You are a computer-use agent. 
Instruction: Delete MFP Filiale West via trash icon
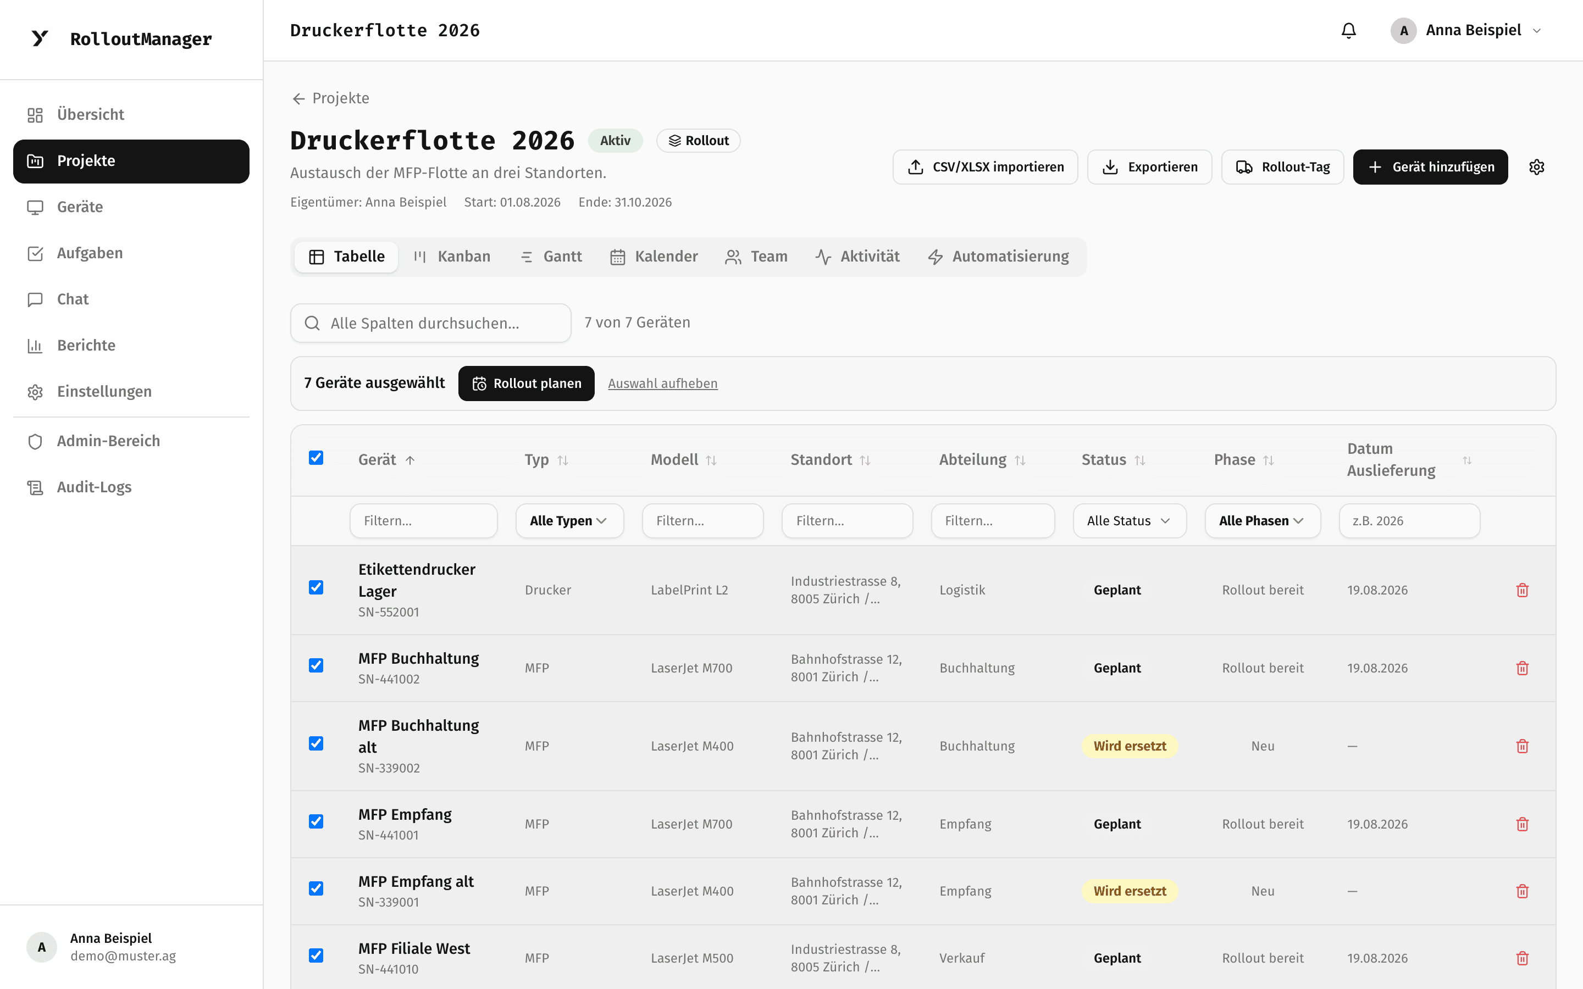pyautogui.click(x=1522, y=958)
